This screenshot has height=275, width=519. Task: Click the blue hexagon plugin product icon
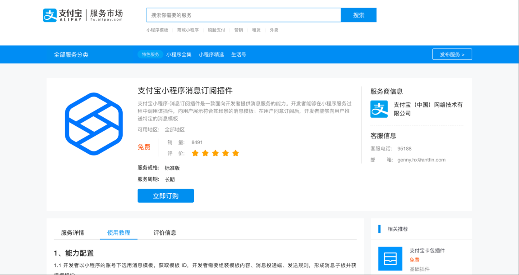(94, 124)
